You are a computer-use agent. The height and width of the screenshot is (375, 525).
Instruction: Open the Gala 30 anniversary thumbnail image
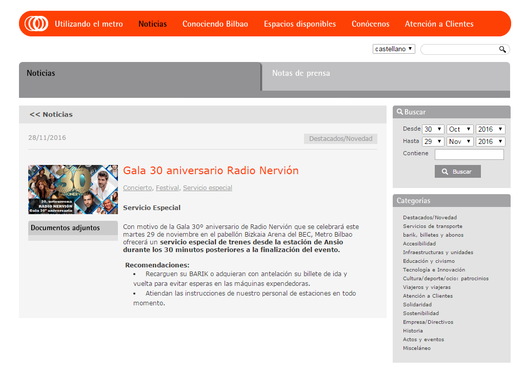tap(73, 190)
